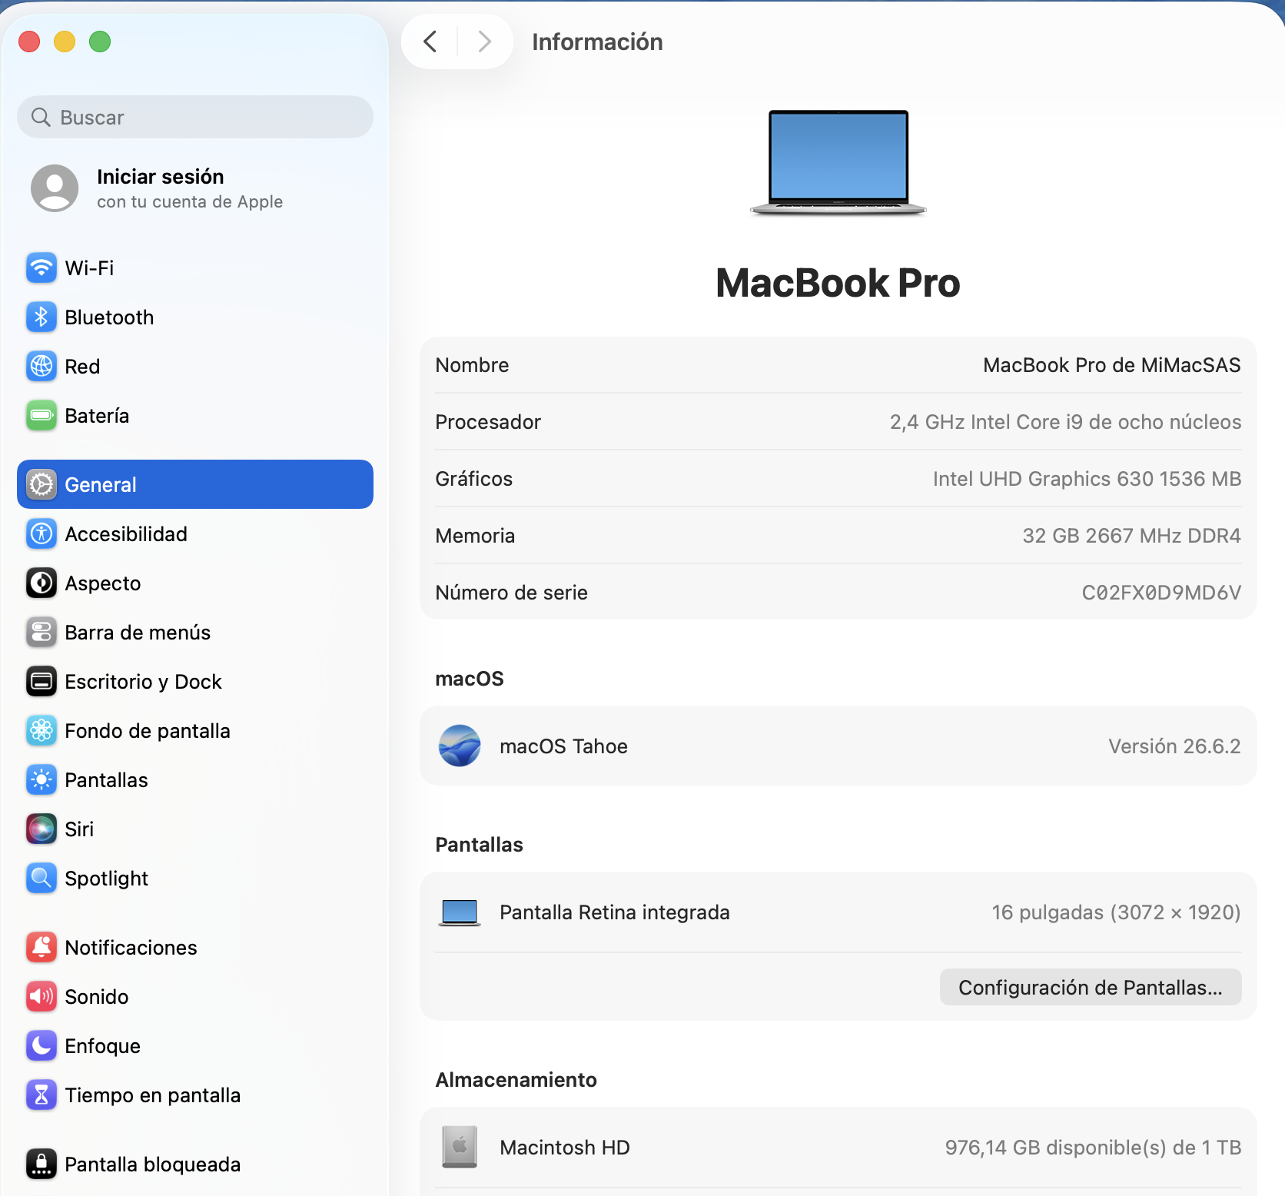Click memory value 32 GB 2667 MHz
1285x1196 pixels.
point(1131,536)
